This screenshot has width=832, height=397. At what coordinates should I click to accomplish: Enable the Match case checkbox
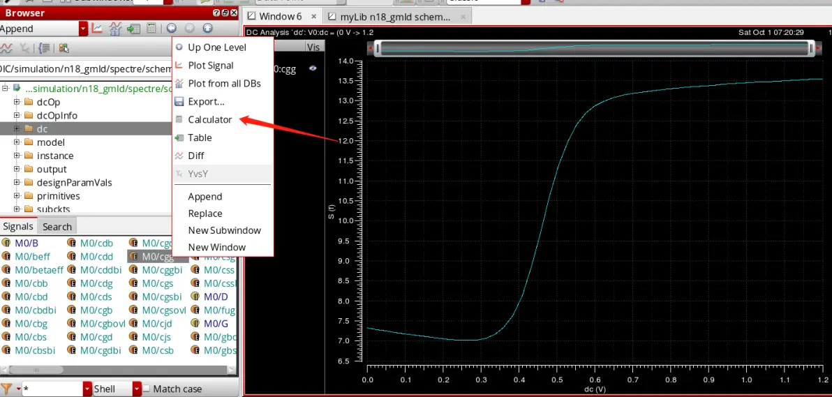[x=147, y=389]
